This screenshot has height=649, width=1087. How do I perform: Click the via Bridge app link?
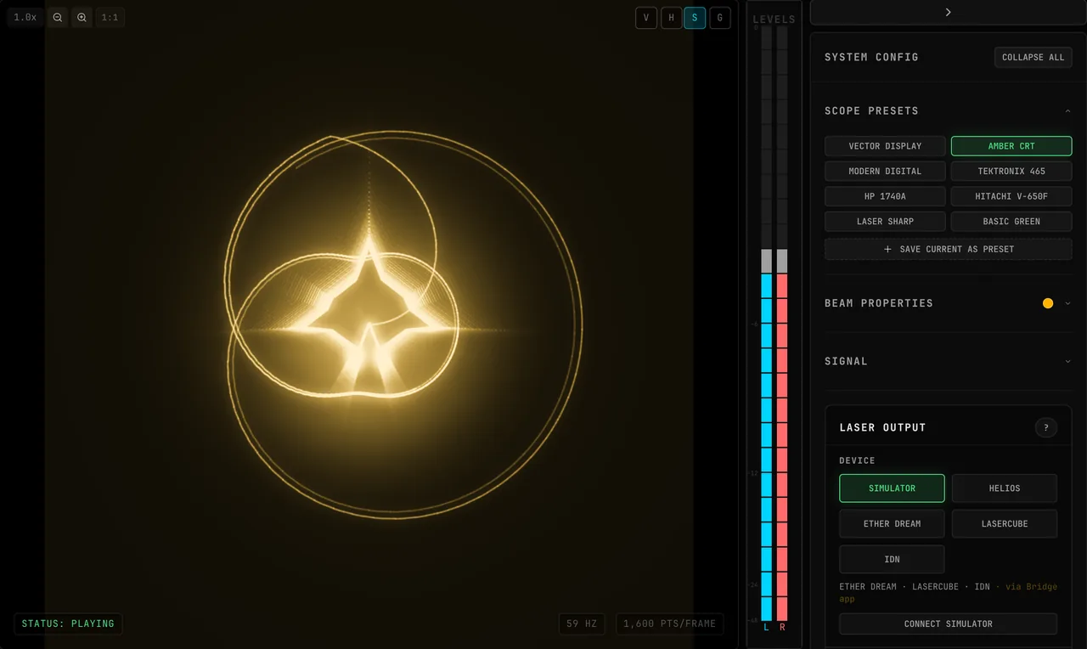(1032, 587)
